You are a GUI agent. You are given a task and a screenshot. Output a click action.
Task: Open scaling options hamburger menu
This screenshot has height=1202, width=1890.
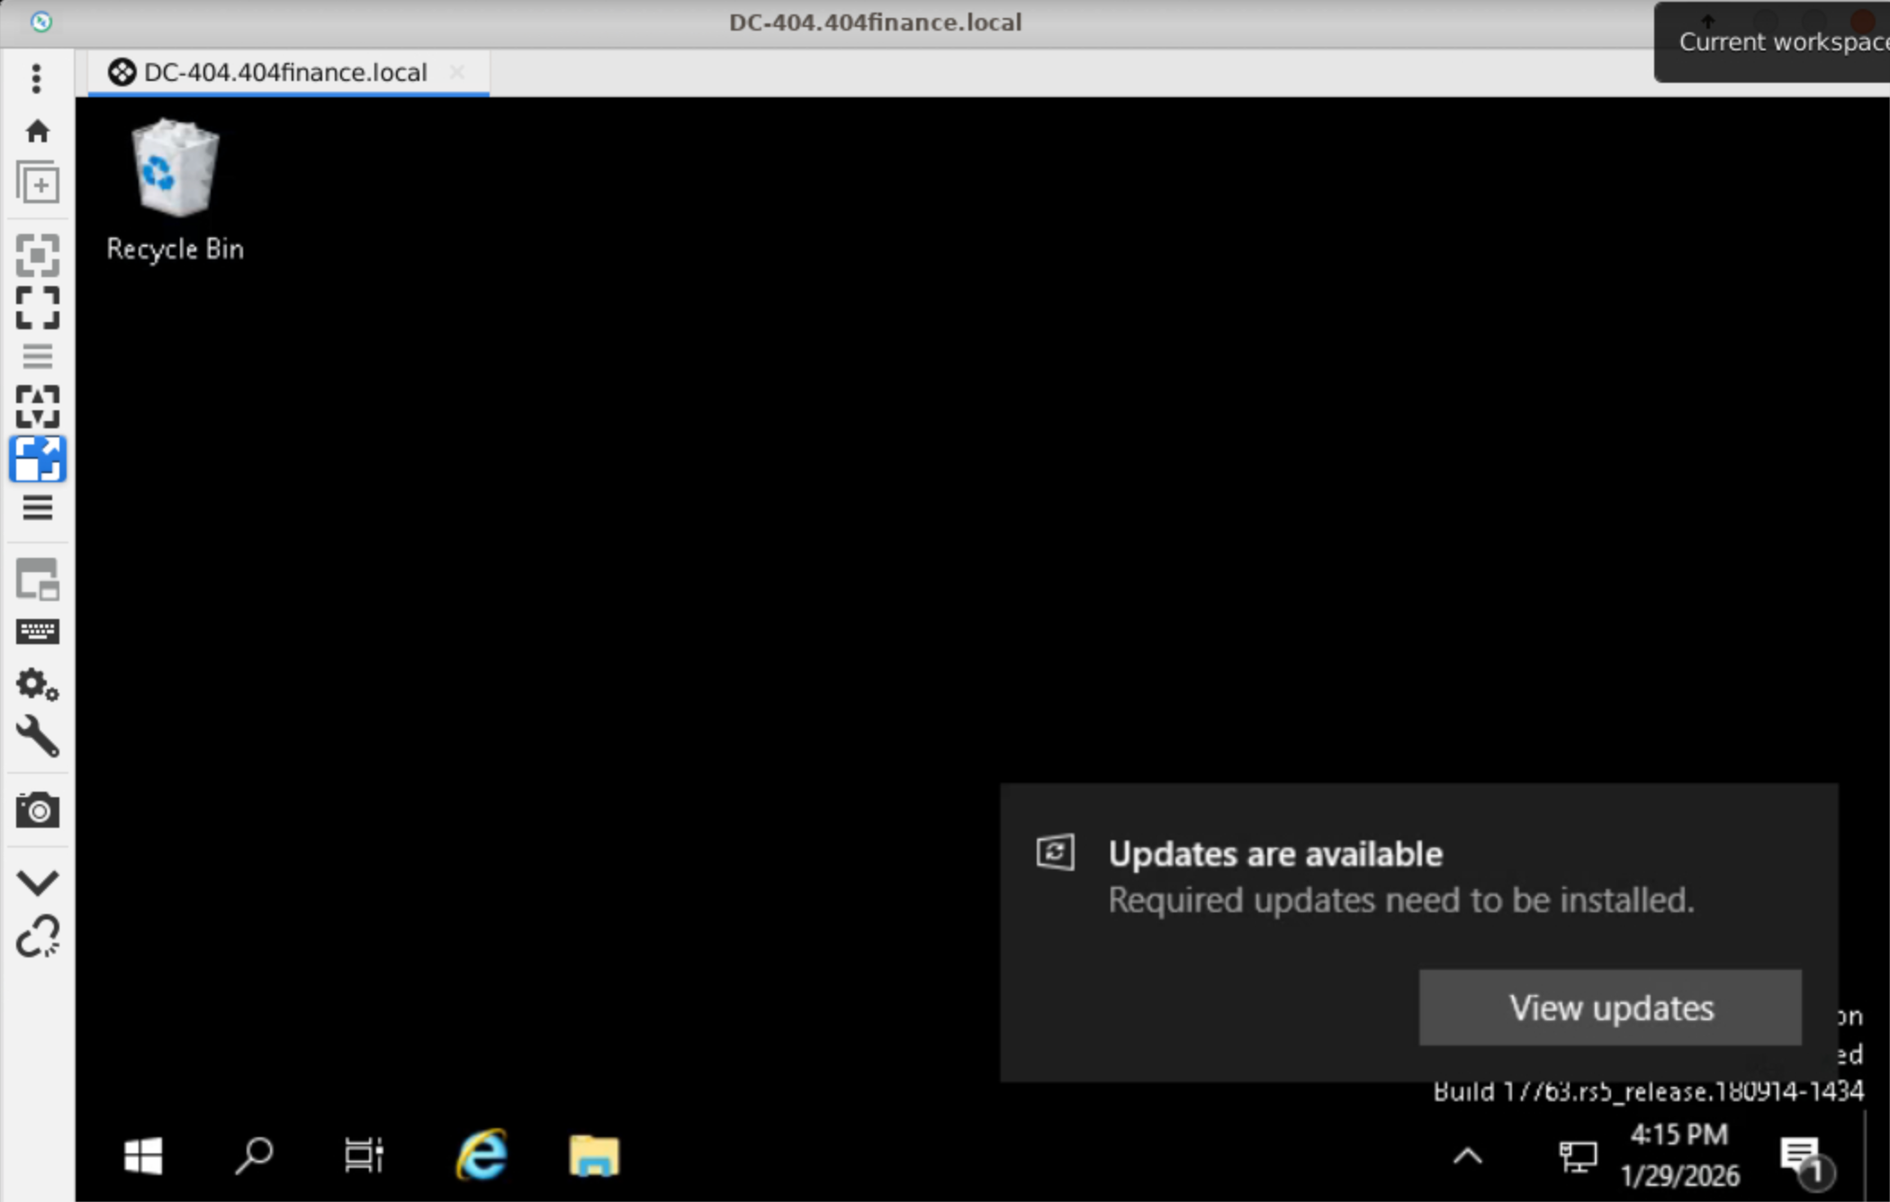point(37,508)
